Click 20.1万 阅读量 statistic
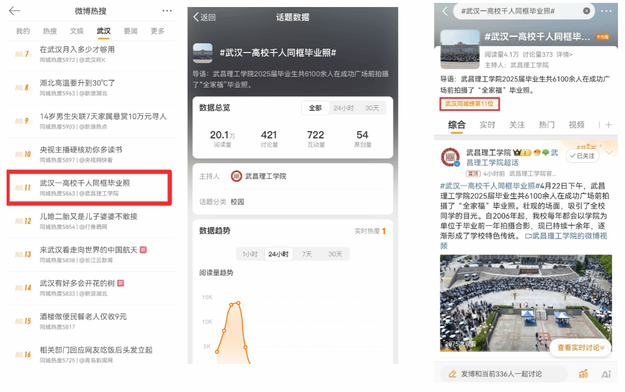This screenshot has width=625, height=392. [222, 139]
